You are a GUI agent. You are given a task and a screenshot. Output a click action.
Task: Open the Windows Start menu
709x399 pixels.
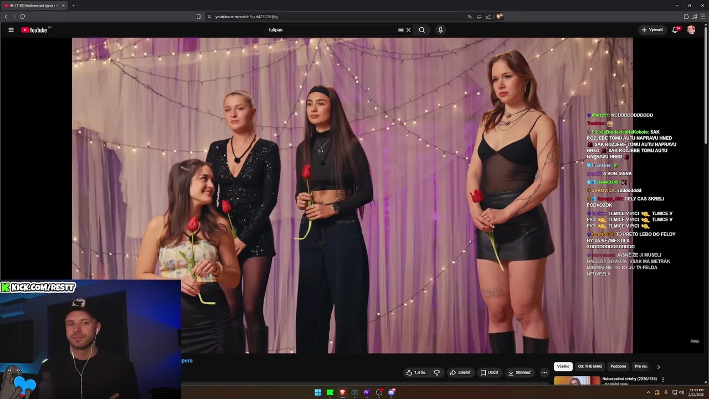point(318,392)
